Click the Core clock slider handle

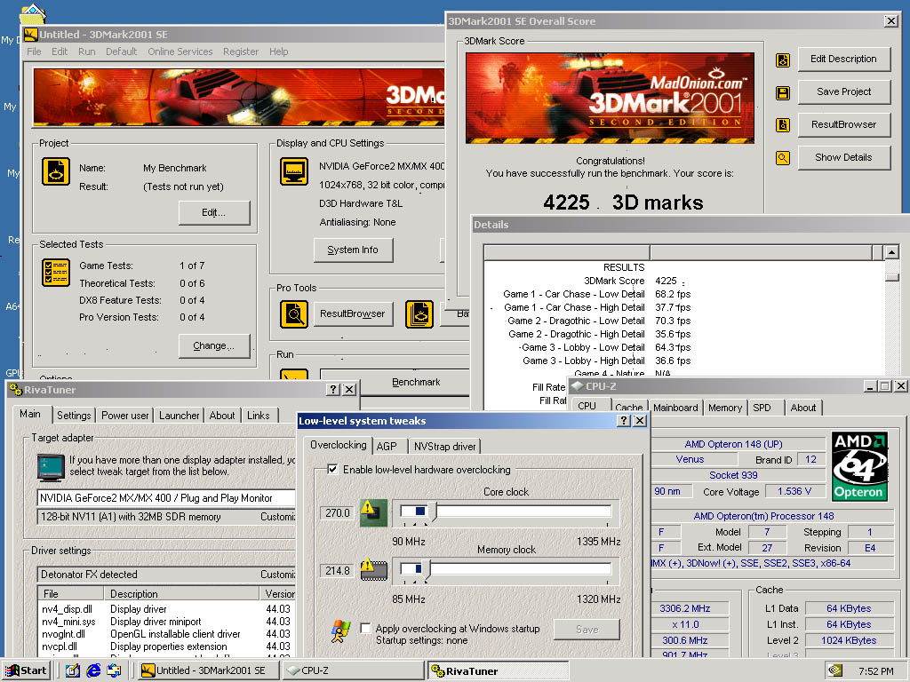(x=432, y=512)
